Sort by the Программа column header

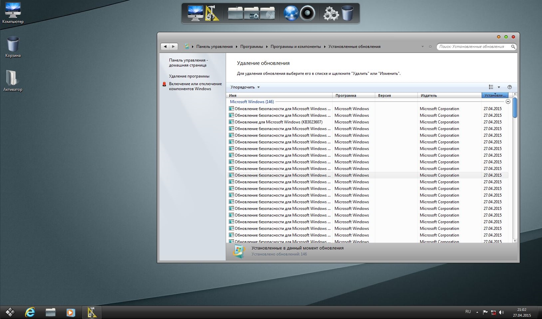coord(354,95)
